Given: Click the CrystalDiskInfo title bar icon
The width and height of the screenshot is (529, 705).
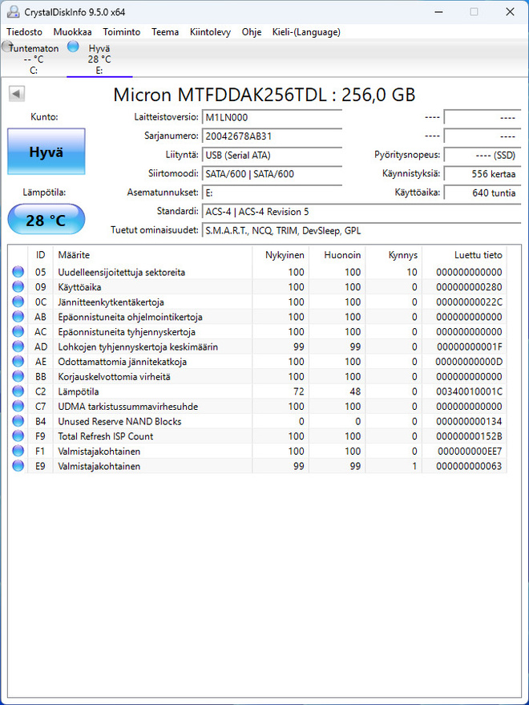Looking at the screenshot, I should coord(13,12).
